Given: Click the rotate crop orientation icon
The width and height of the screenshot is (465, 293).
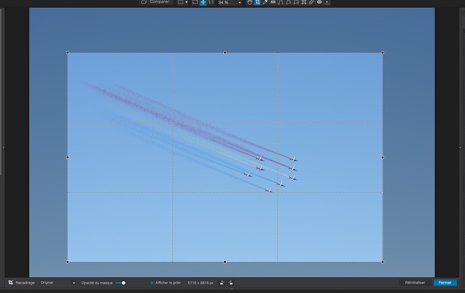Looking at the screenshot, I should (230, 283).
